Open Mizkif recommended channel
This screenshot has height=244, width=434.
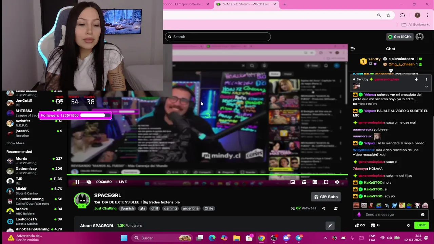34,191
